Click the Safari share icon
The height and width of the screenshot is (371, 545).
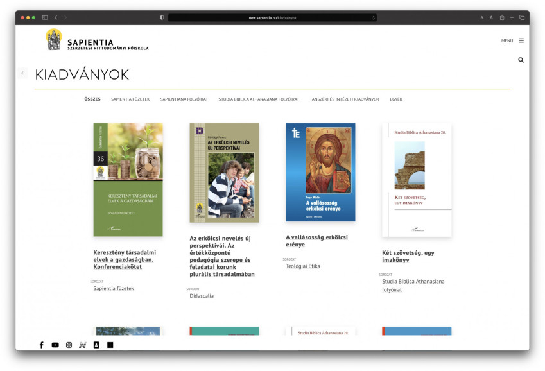502,17
